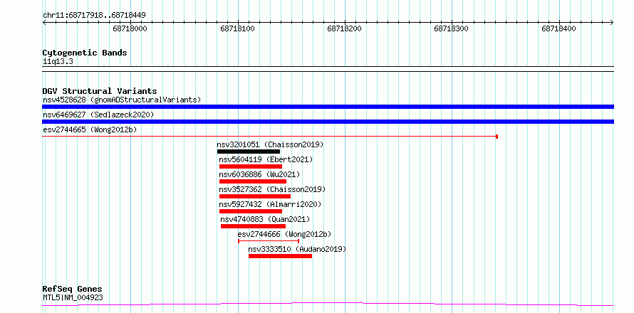The image size is (634, 313).
Task: Click ruler position 68718400
Action: click(x=558, y=28)
